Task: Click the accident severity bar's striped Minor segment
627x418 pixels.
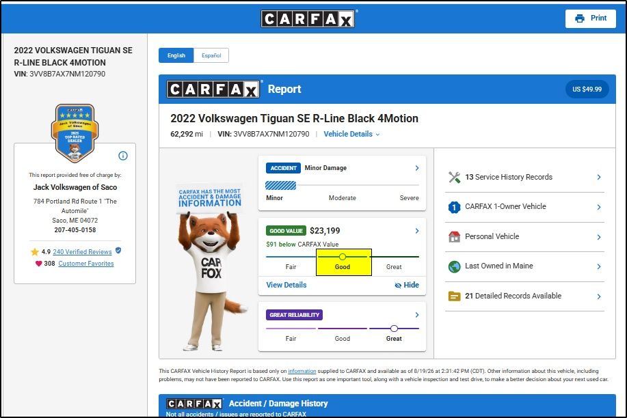Action: point(281,185)
